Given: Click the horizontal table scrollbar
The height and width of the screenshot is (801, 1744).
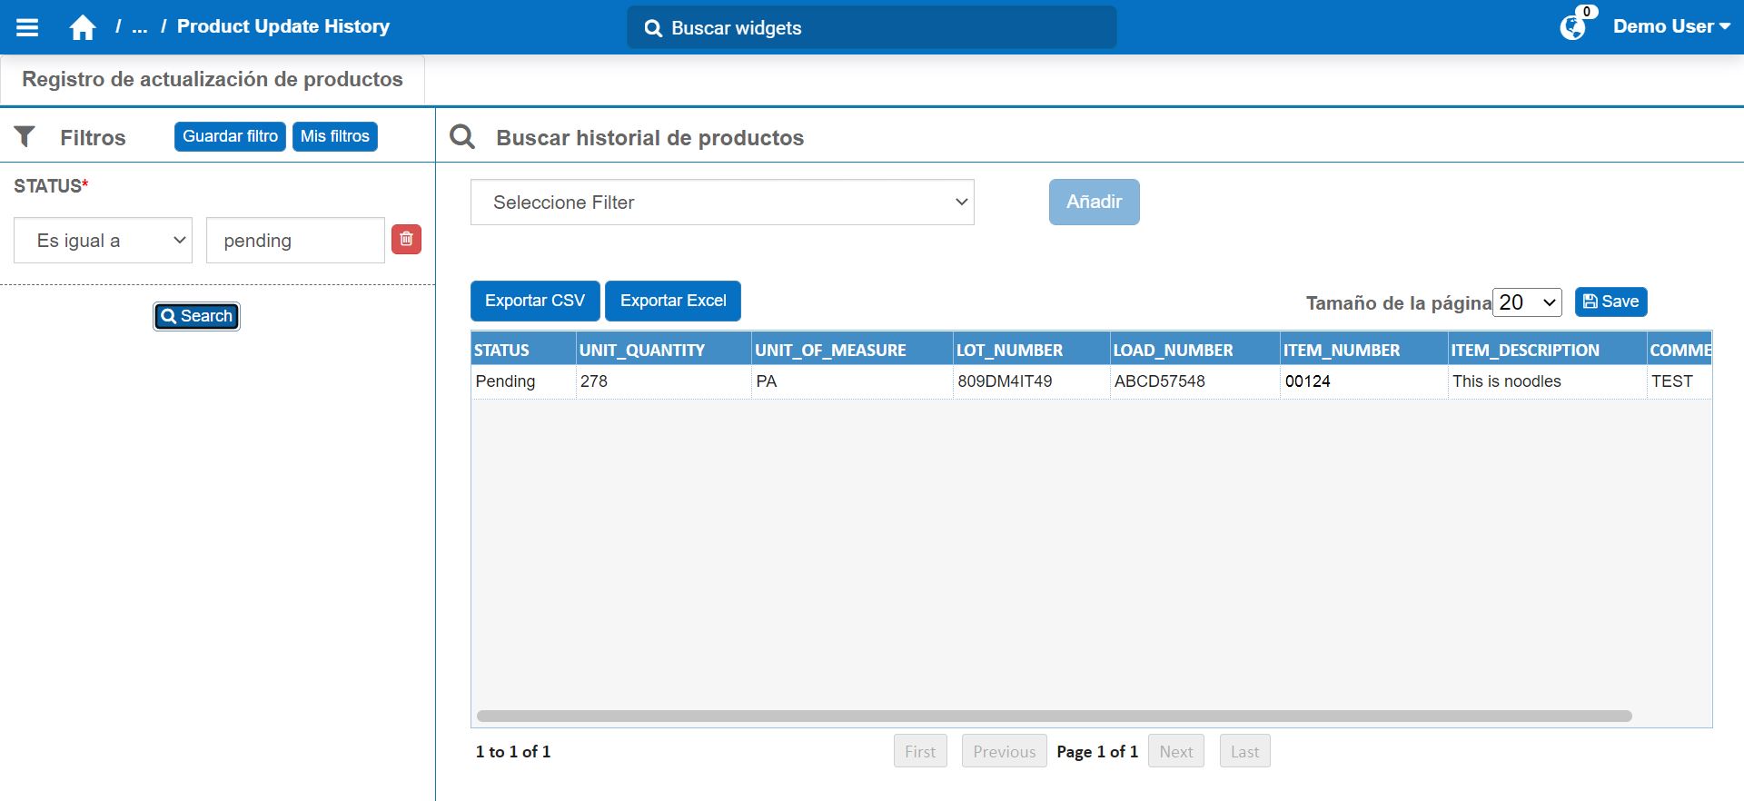Looking at the screenshot, I should coord(1054,716).
